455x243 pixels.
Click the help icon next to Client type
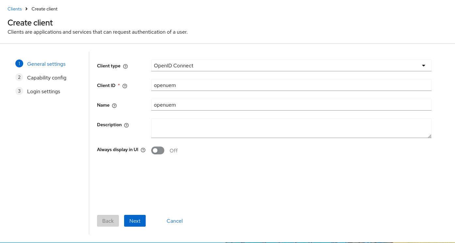tap(125, 66)
